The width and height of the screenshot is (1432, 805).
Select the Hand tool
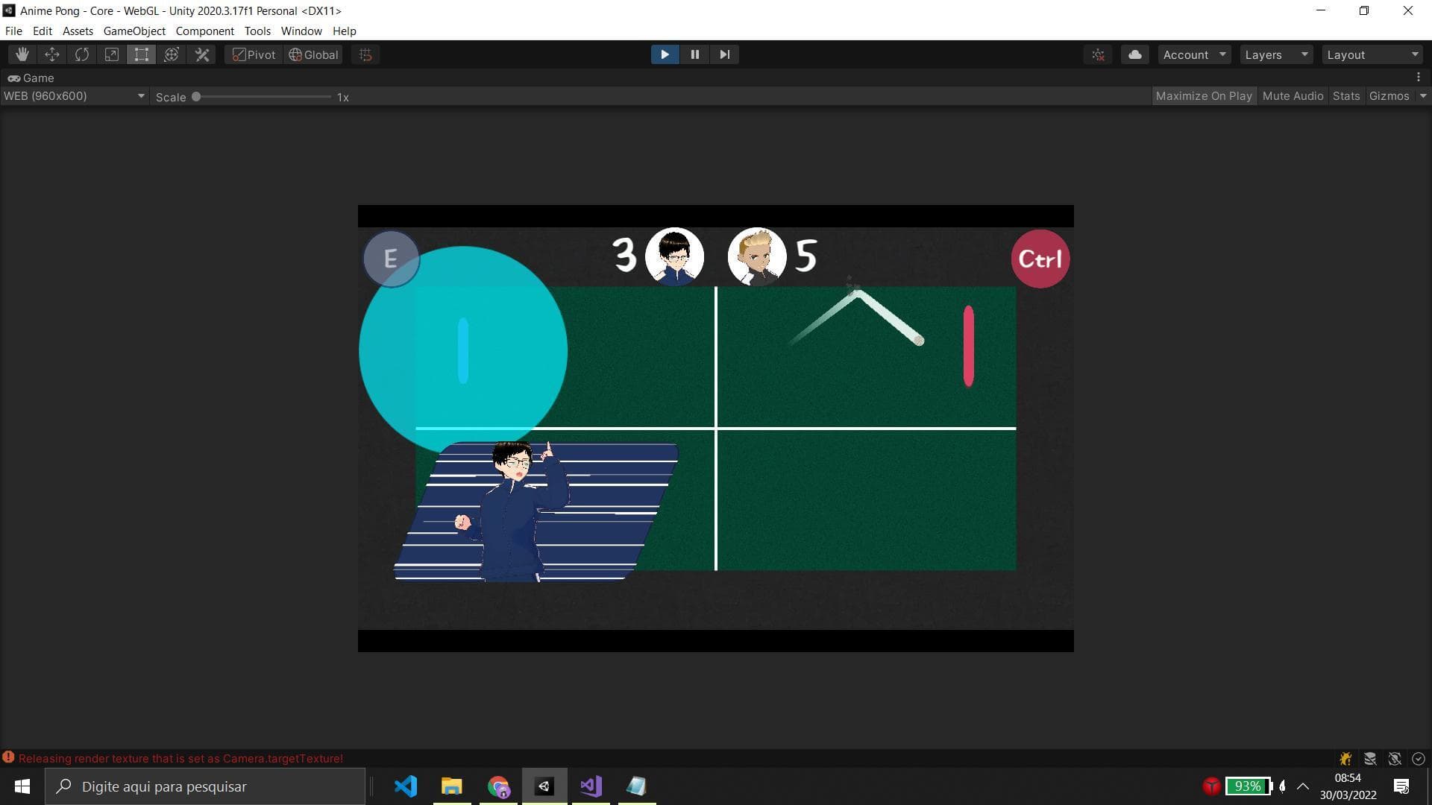(22, 54)
